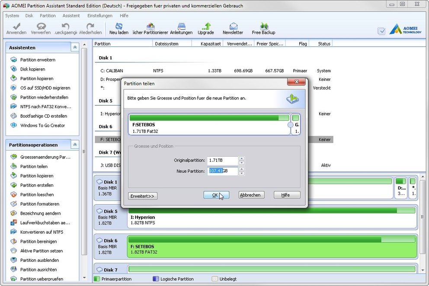Click the partition split slider handle

(x=291, y=125)
